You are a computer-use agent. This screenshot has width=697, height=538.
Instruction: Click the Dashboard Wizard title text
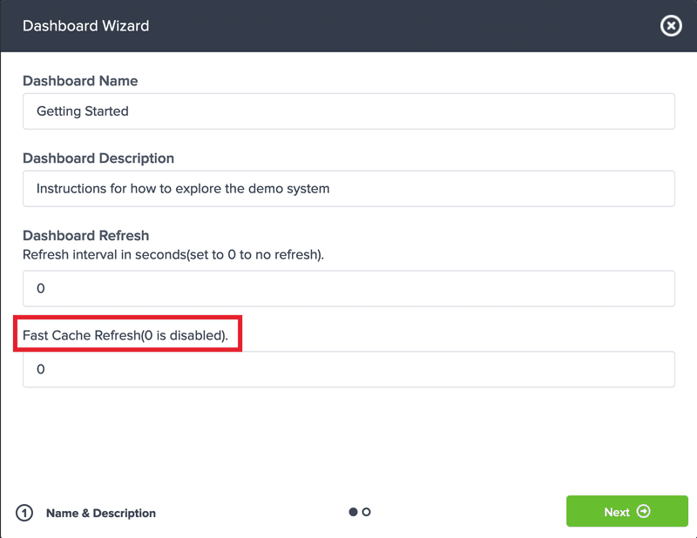(85, 26)
